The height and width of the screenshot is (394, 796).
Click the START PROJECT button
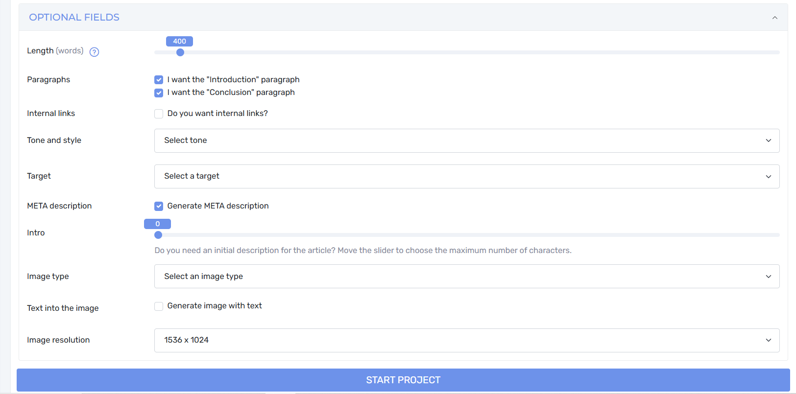[403, 380]
